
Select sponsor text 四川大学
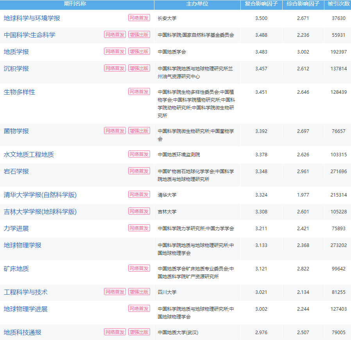point(167,292)
